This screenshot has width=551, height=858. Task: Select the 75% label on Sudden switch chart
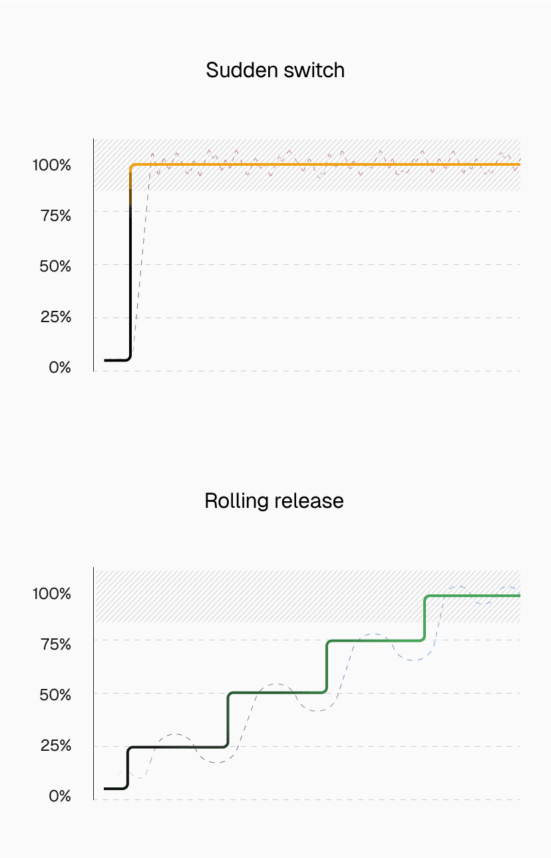point(55,215)
